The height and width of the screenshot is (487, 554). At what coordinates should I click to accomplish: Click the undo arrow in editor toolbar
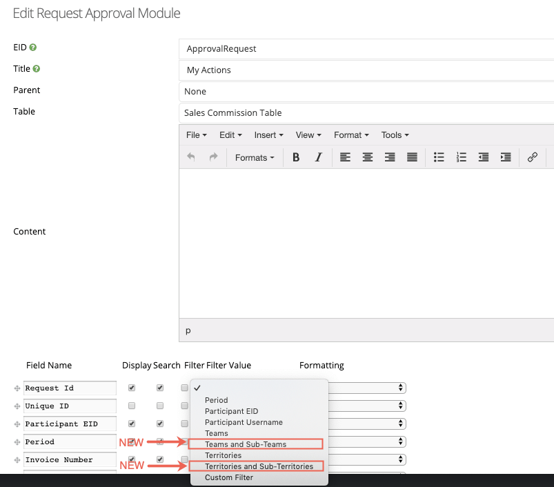191,157
